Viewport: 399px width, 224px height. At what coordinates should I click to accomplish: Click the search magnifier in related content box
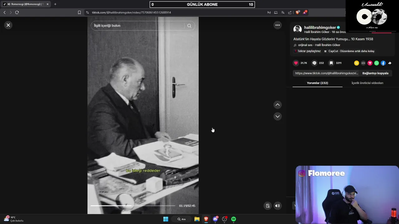[x=189, y=26]
